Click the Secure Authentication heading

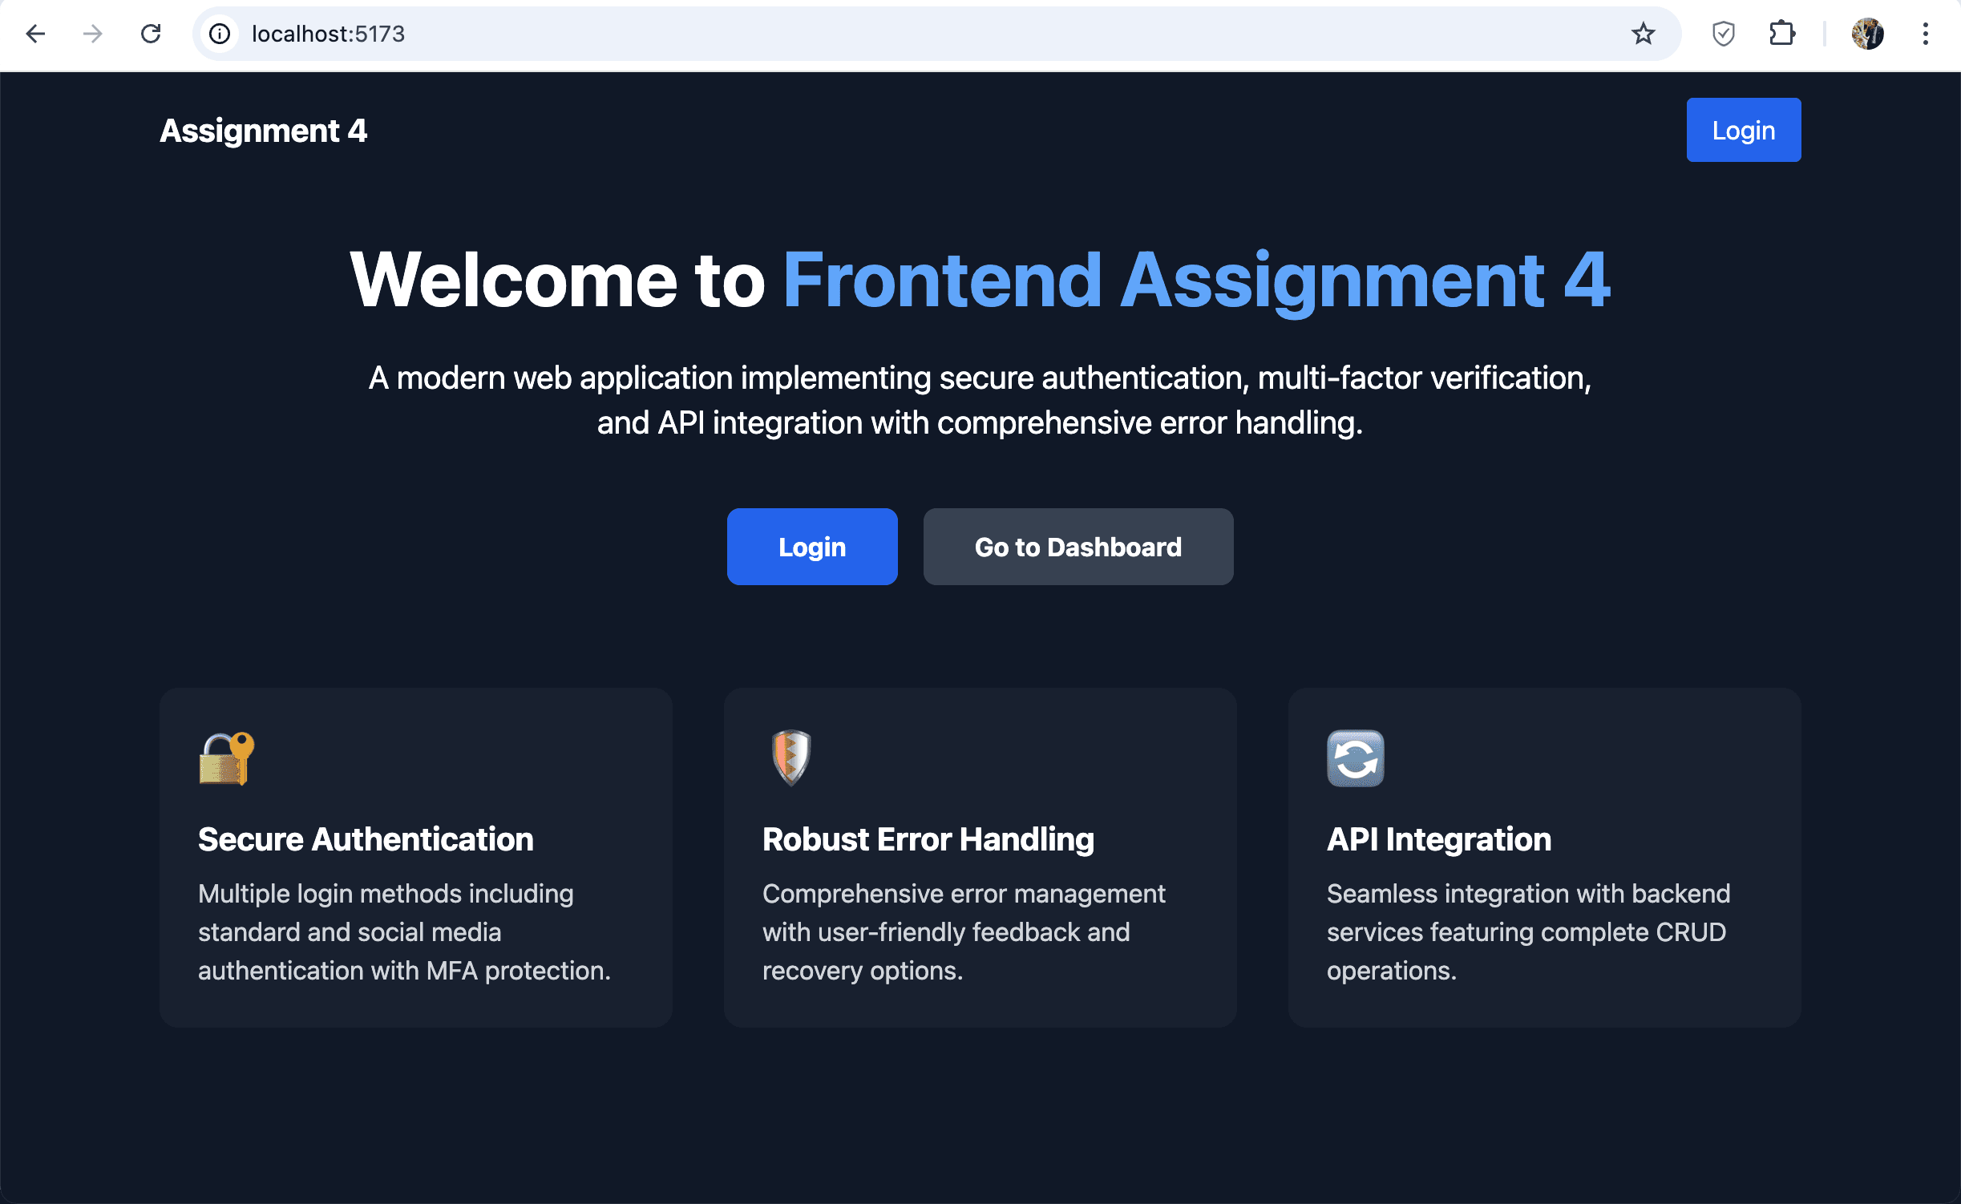tap(366, 839)
